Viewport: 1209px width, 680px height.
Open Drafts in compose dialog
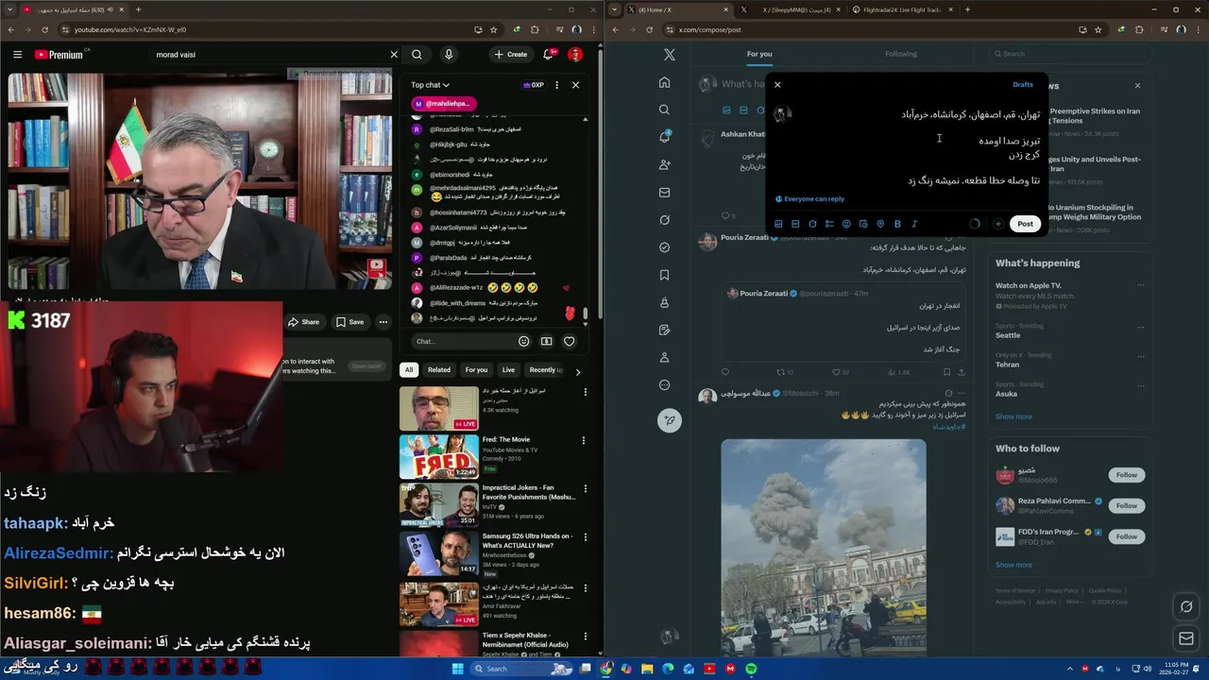(1023, 85)
